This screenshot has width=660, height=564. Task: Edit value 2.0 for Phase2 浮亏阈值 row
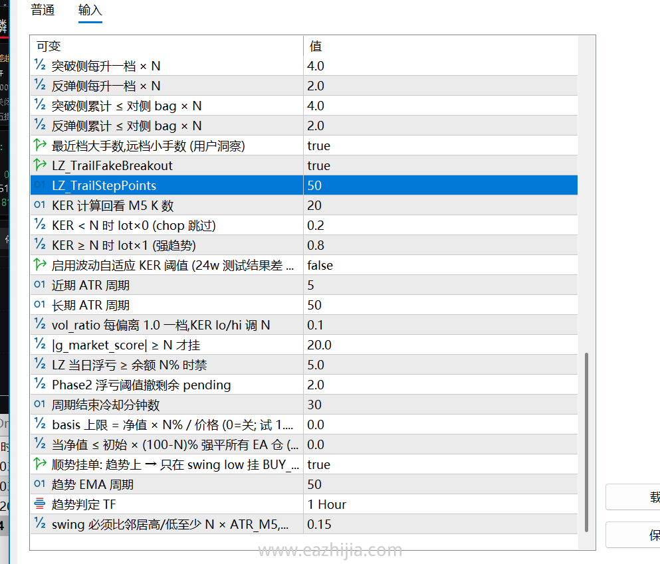click(x=440, y=385)
